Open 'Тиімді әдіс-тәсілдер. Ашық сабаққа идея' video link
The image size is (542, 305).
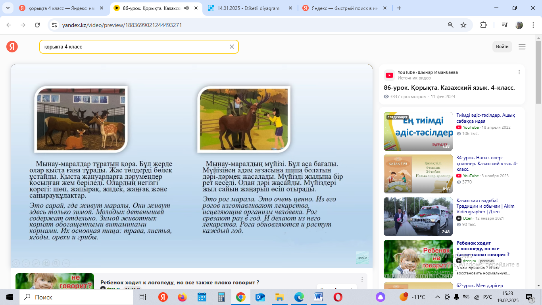coord(486,118)
